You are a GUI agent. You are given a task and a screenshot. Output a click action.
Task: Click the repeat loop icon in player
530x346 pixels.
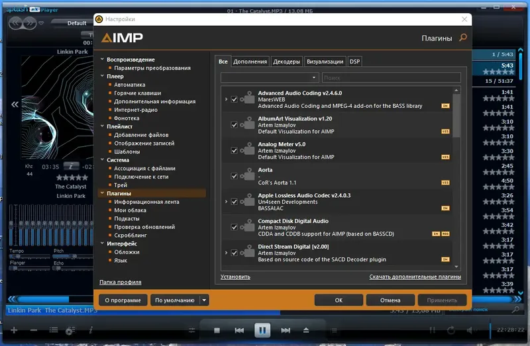(451, 330)
